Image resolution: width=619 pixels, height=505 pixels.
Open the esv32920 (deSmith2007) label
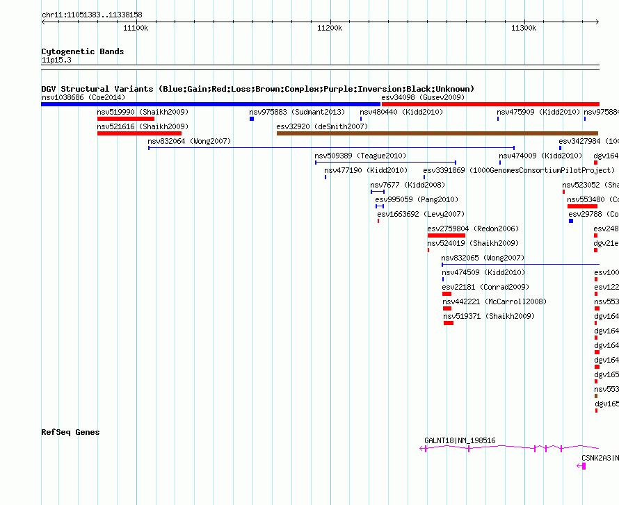pyautogui.click(x=322, y=126)
